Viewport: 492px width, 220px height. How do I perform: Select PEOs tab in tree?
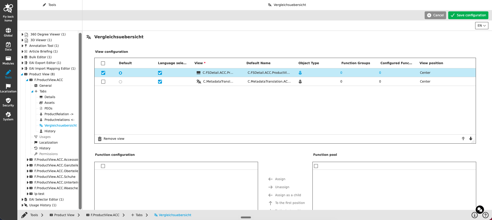pos(48,108)
